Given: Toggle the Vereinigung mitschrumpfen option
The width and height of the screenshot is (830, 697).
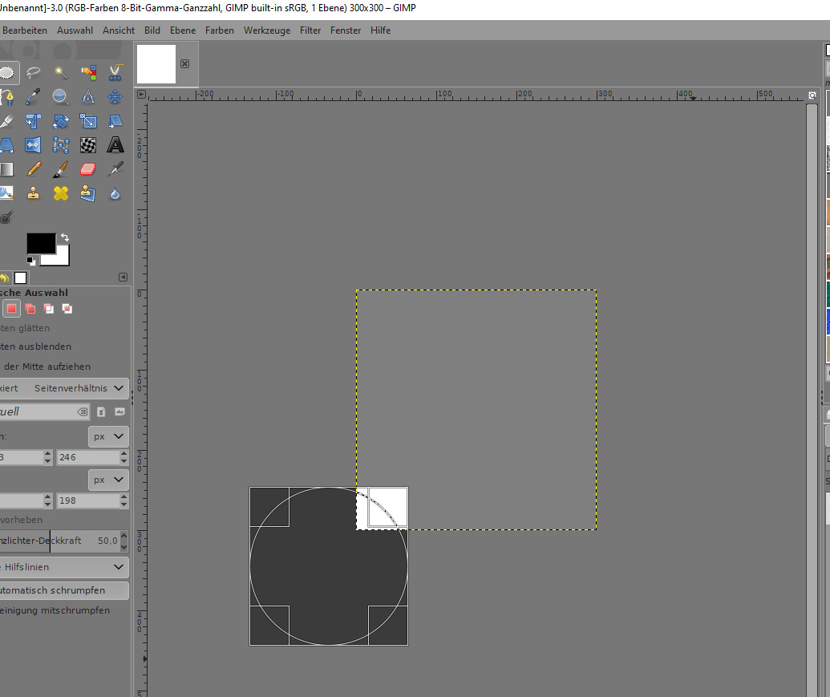Looking at the screenshot, I should [x=55, y=610].
